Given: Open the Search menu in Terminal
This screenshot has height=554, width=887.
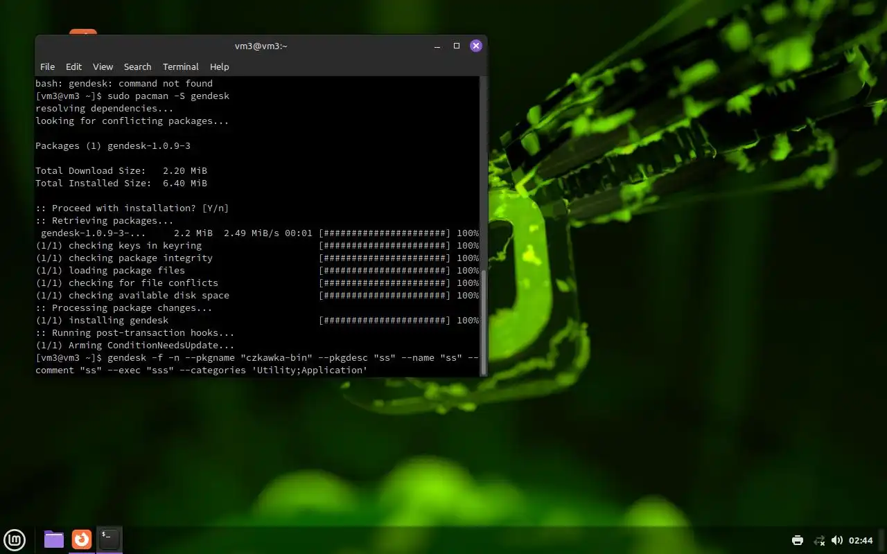Looking at the screenshot, I should (x=137, y=66).
